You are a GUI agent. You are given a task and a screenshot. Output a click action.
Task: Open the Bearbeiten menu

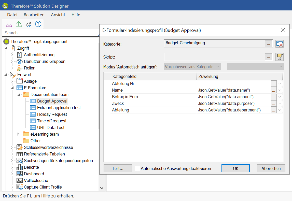(34, 15)
